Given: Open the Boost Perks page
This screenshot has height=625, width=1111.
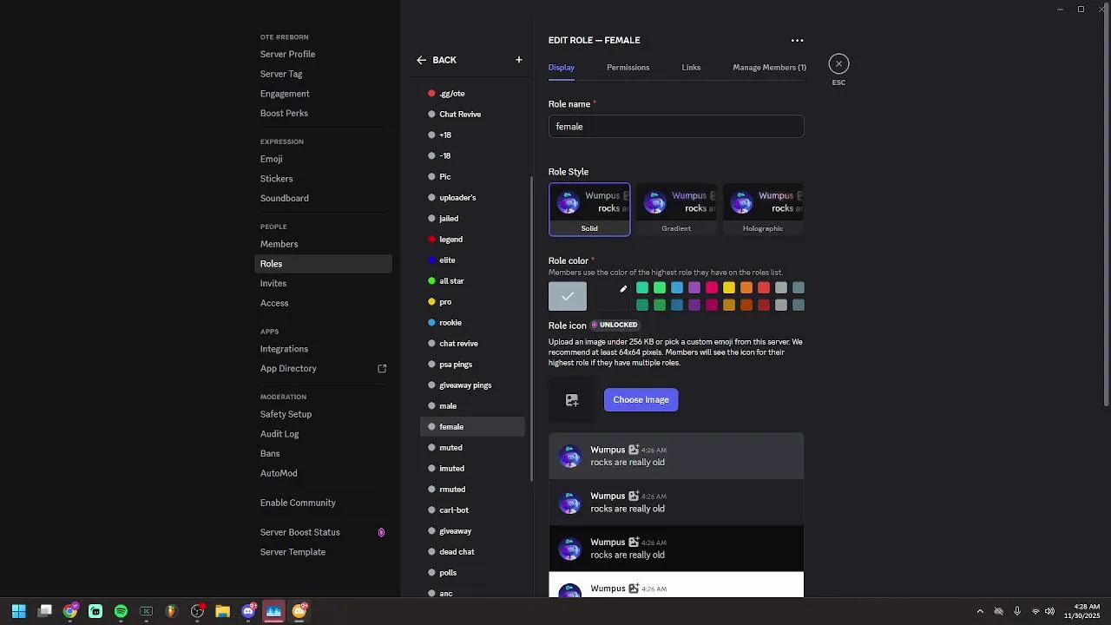Looking at the screenshot, I should [284, 114].
